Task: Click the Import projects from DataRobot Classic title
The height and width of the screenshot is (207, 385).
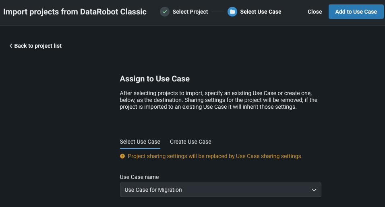Action: tap(75, 12)
